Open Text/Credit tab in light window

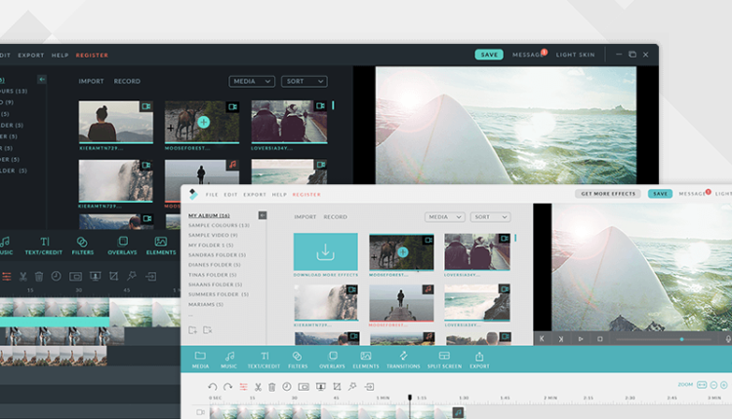[264, 360]
